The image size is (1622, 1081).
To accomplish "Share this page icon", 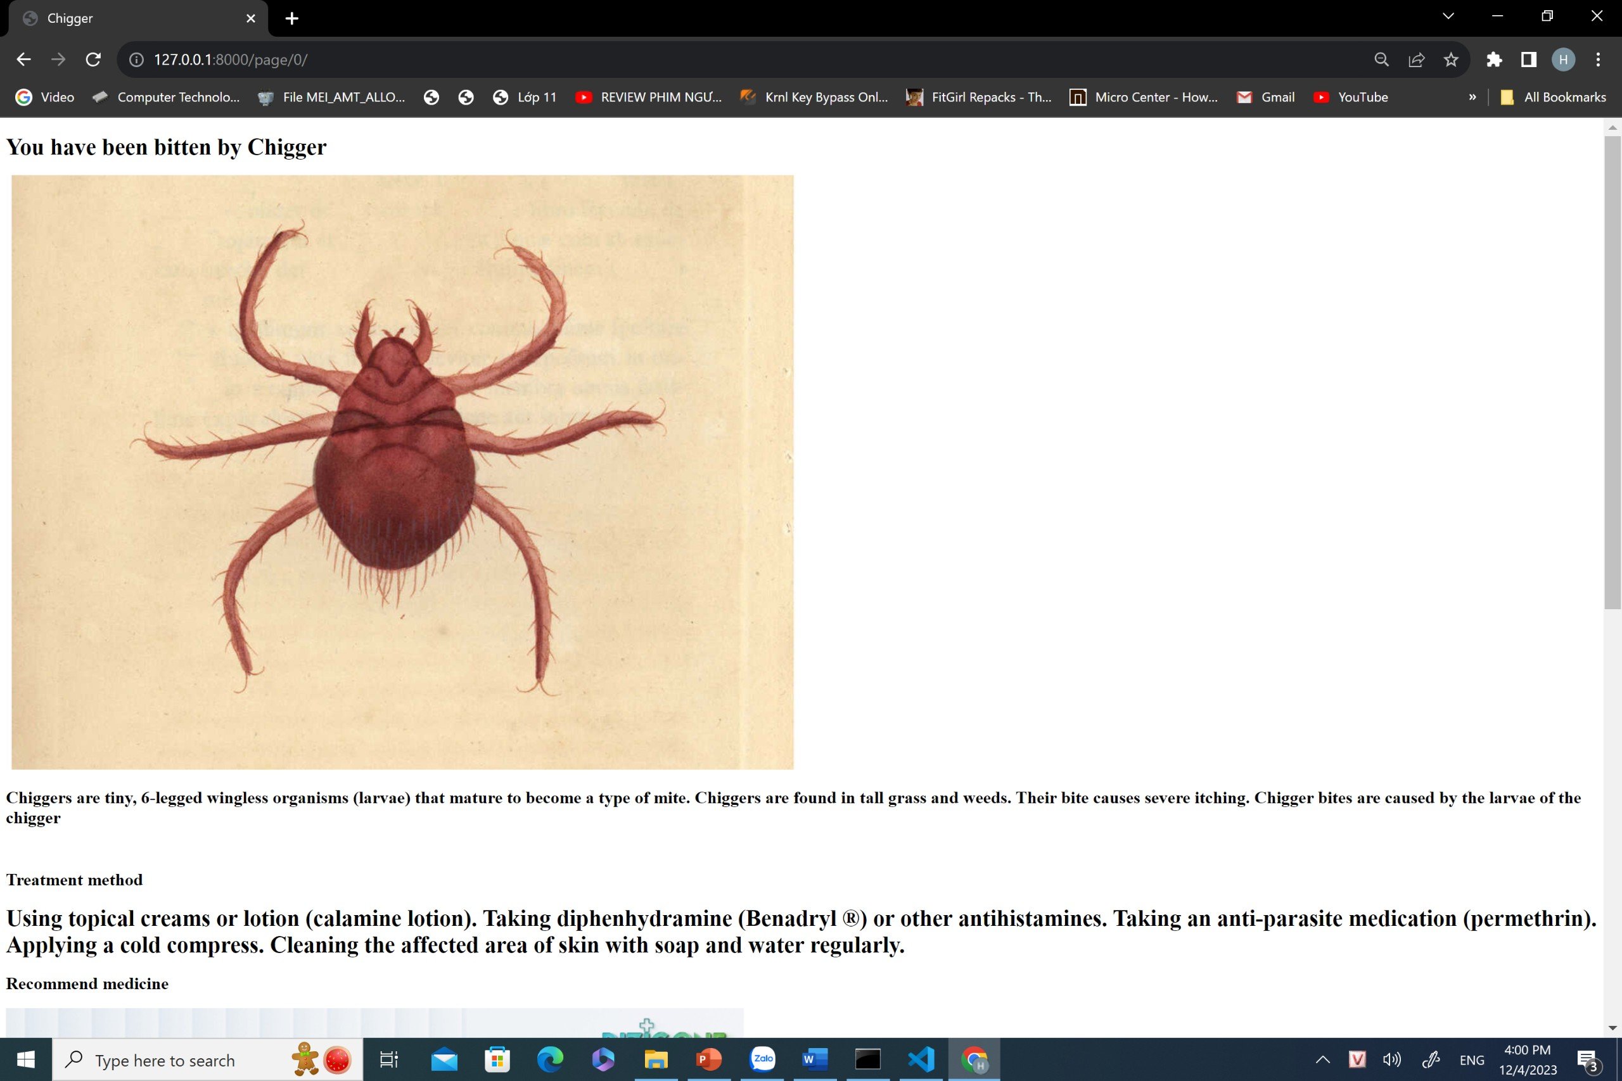I will [1417, 60].
